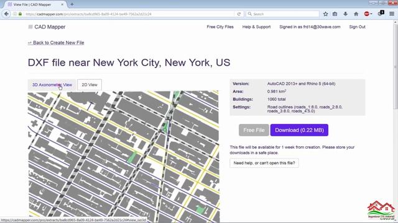The image size is (398, 223).
Task: Go back with the browser back arrow
Action: click(6, 14)
